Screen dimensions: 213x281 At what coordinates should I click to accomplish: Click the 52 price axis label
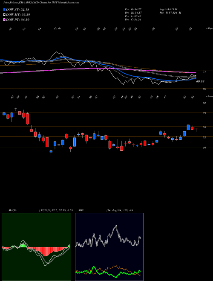(204, 137)
